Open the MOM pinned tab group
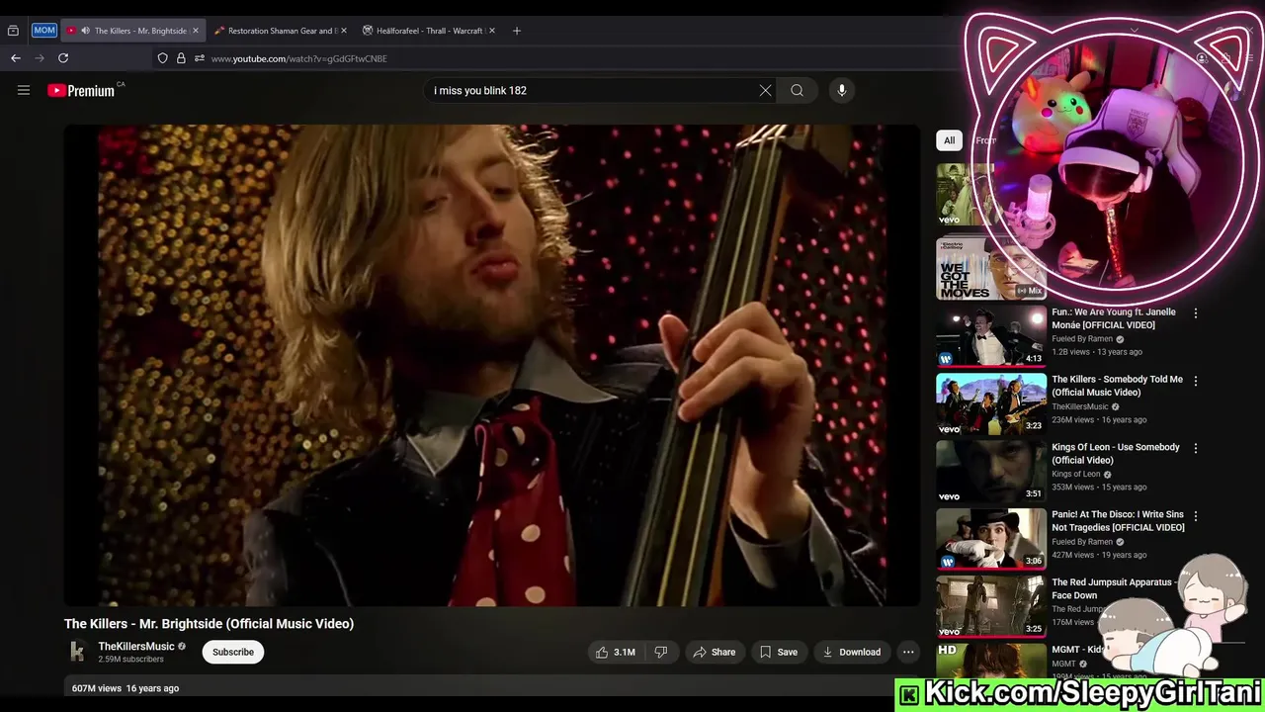 click(x=44, y=31)
